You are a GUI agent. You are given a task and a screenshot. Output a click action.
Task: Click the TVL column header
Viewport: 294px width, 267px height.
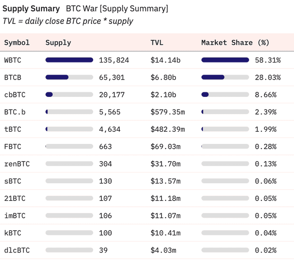click(x=157, y=43)
